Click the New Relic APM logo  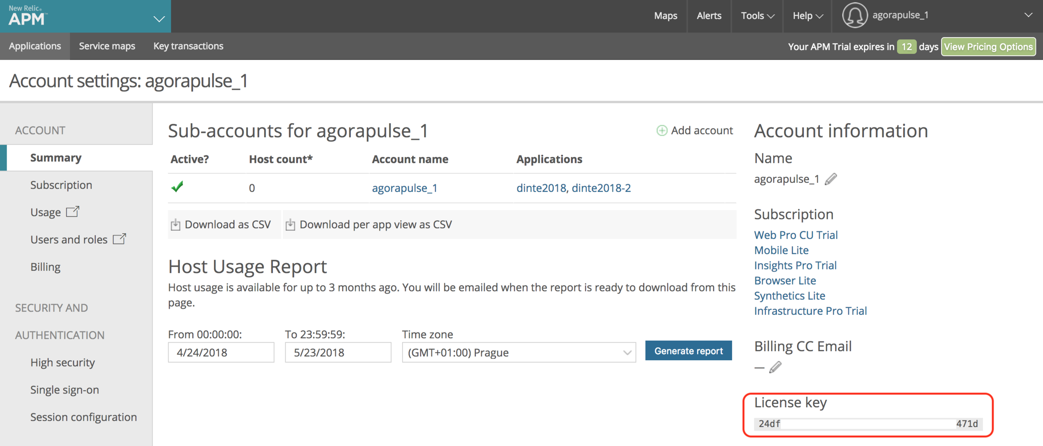pos(28,16)
